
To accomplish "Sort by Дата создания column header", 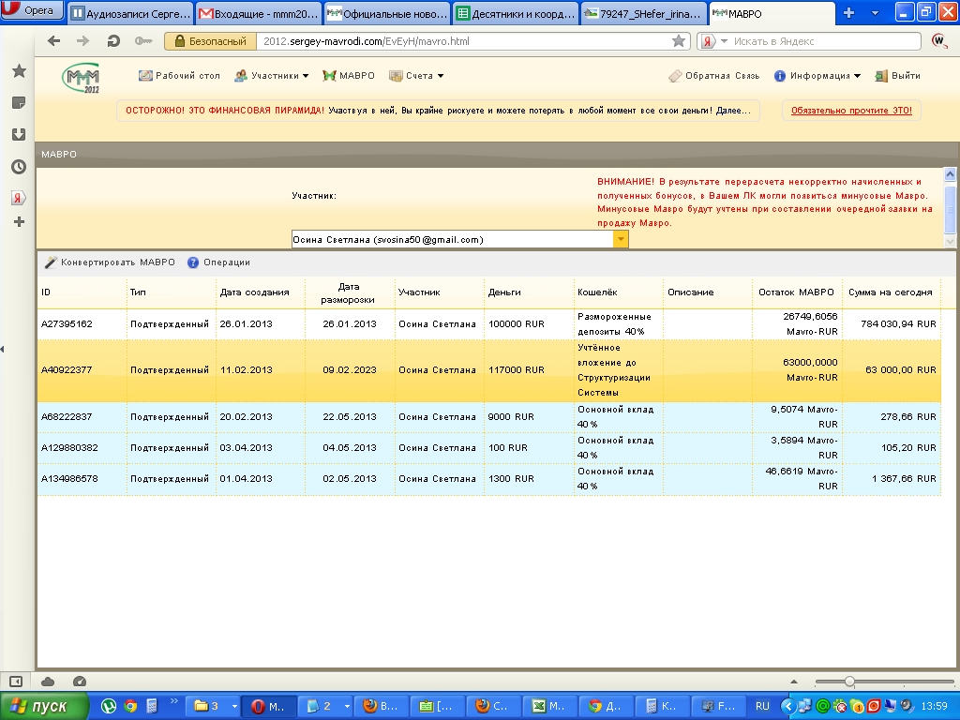I will coord(261,292).
